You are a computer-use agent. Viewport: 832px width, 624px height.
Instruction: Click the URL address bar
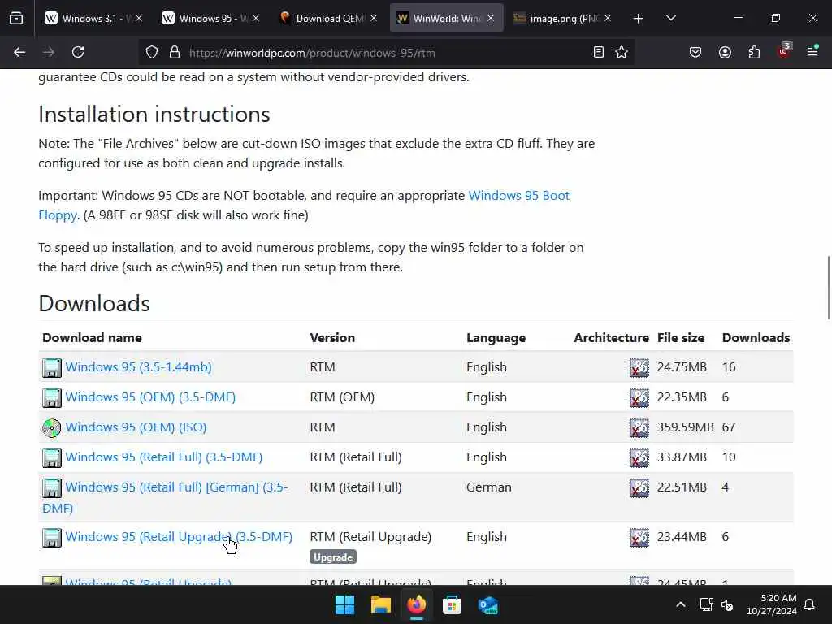[384, 53]
